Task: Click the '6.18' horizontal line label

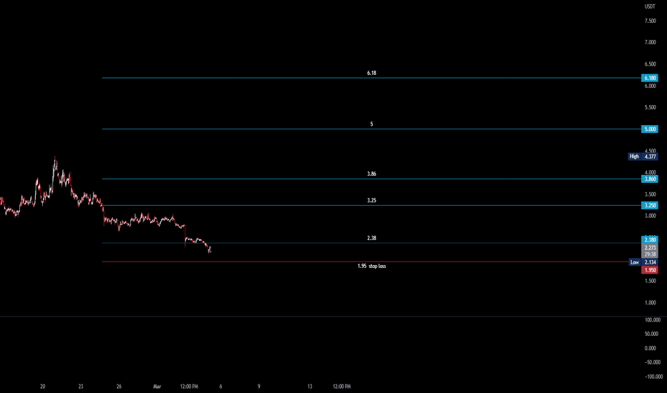Action: pos(371,73)
